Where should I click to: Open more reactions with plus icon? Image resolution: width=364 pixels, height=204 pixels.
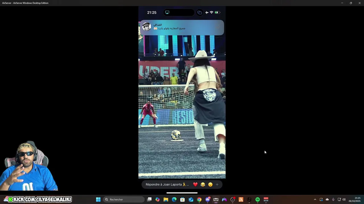(217, 184)
